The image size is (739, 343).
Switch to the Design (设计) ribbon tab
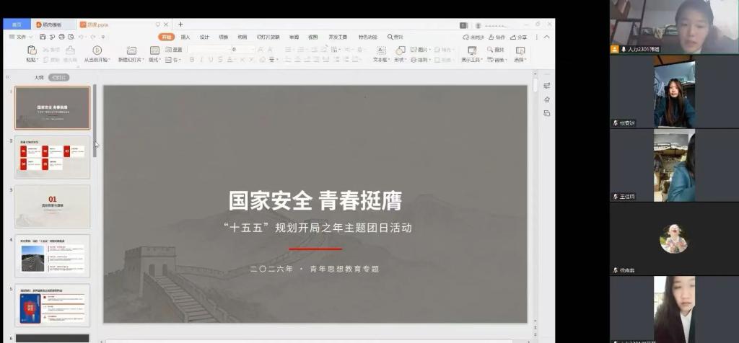click(x=204, y=37)
